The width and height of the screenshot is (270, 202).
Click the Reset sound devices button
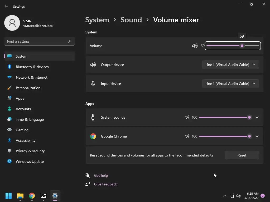tap(242, 155)
